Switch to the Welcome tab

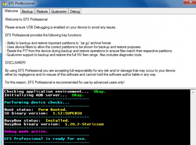click(x=11, y=11)
